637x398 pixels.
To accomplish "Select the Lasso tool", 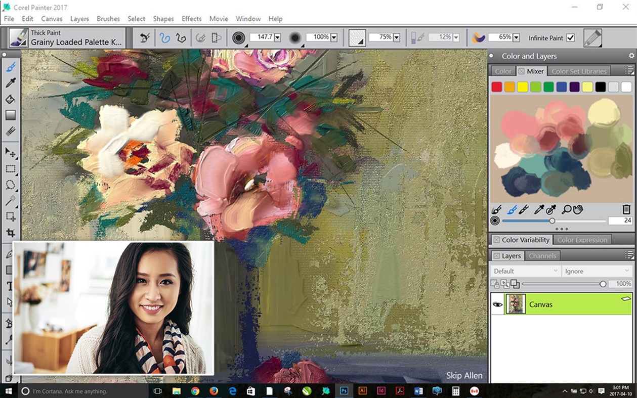I will [10, 185].
